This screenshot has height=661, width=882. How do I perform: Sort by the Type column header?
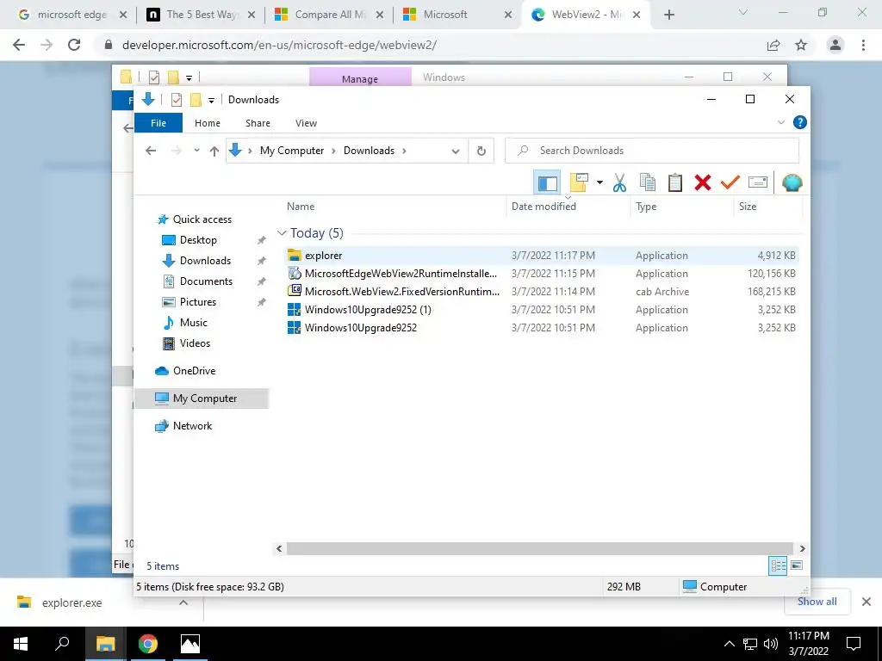(x=646, y=207)
